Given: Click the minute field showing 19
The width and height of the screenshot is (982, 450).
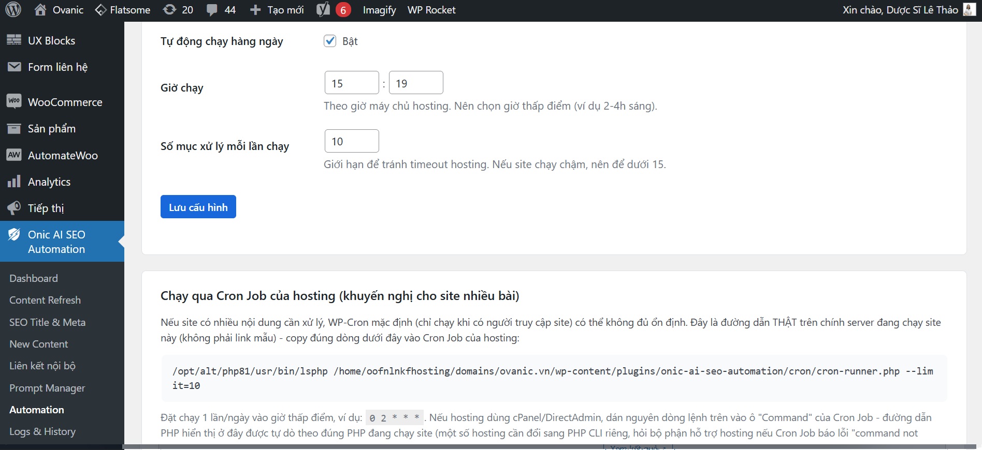Looking at the screenshot, I should click(x=416, y=83).
